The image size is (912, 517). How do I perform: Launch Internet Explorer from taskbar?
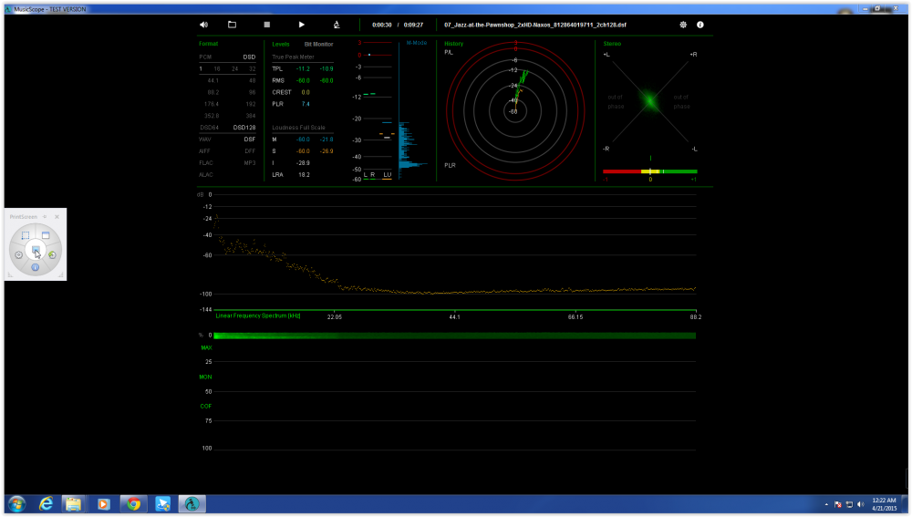(x=46, y=503)
